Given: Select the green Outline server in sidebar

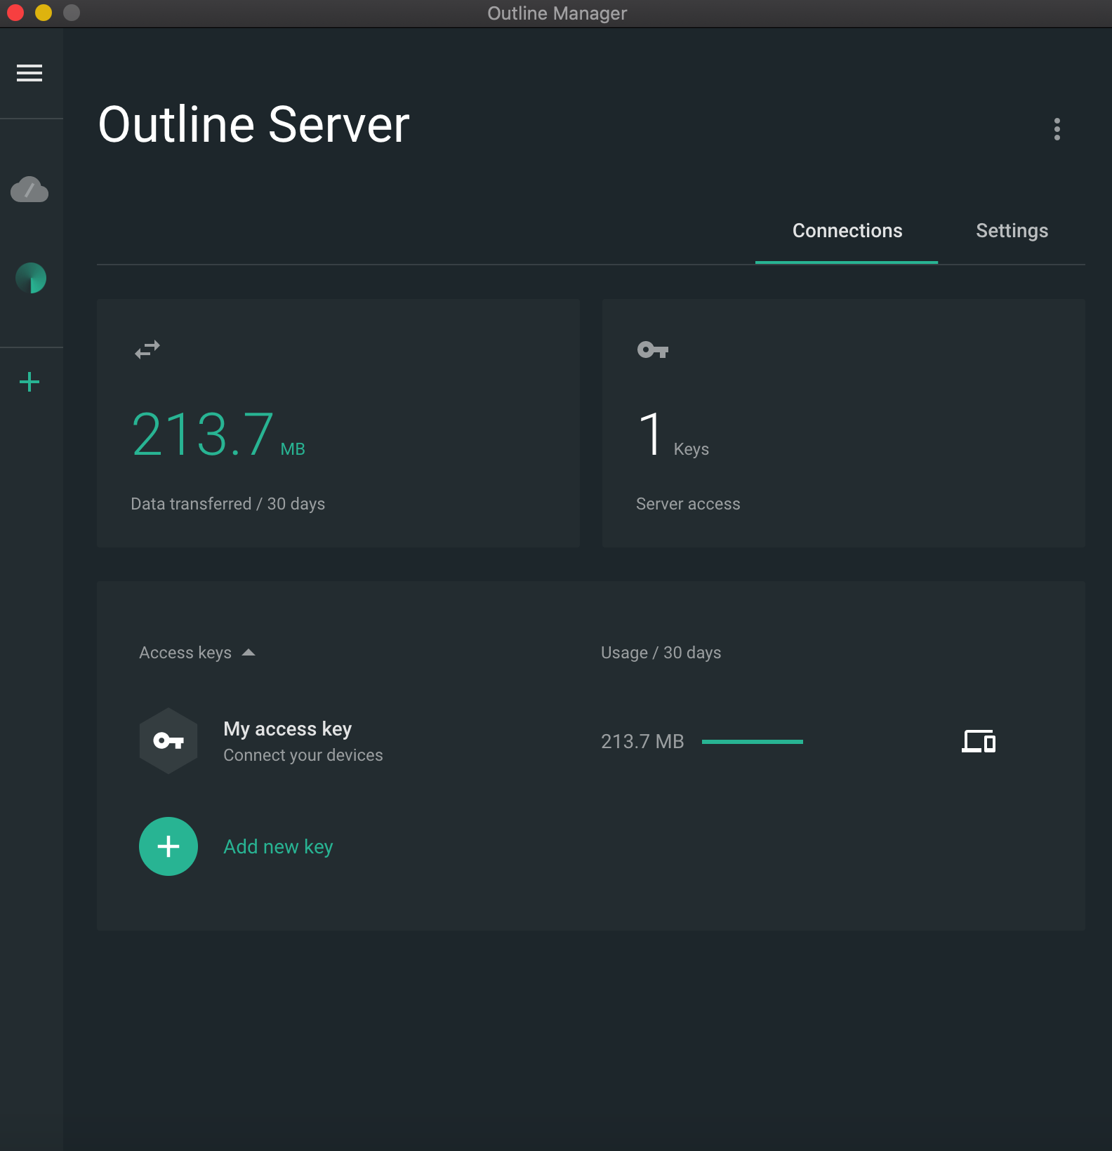Looking at the screenshot, I should (31, 278).
